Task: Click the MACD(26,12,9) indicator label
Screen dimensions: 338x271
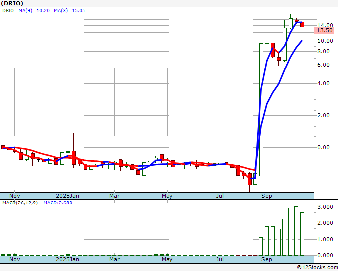Action: coord(20,203)
